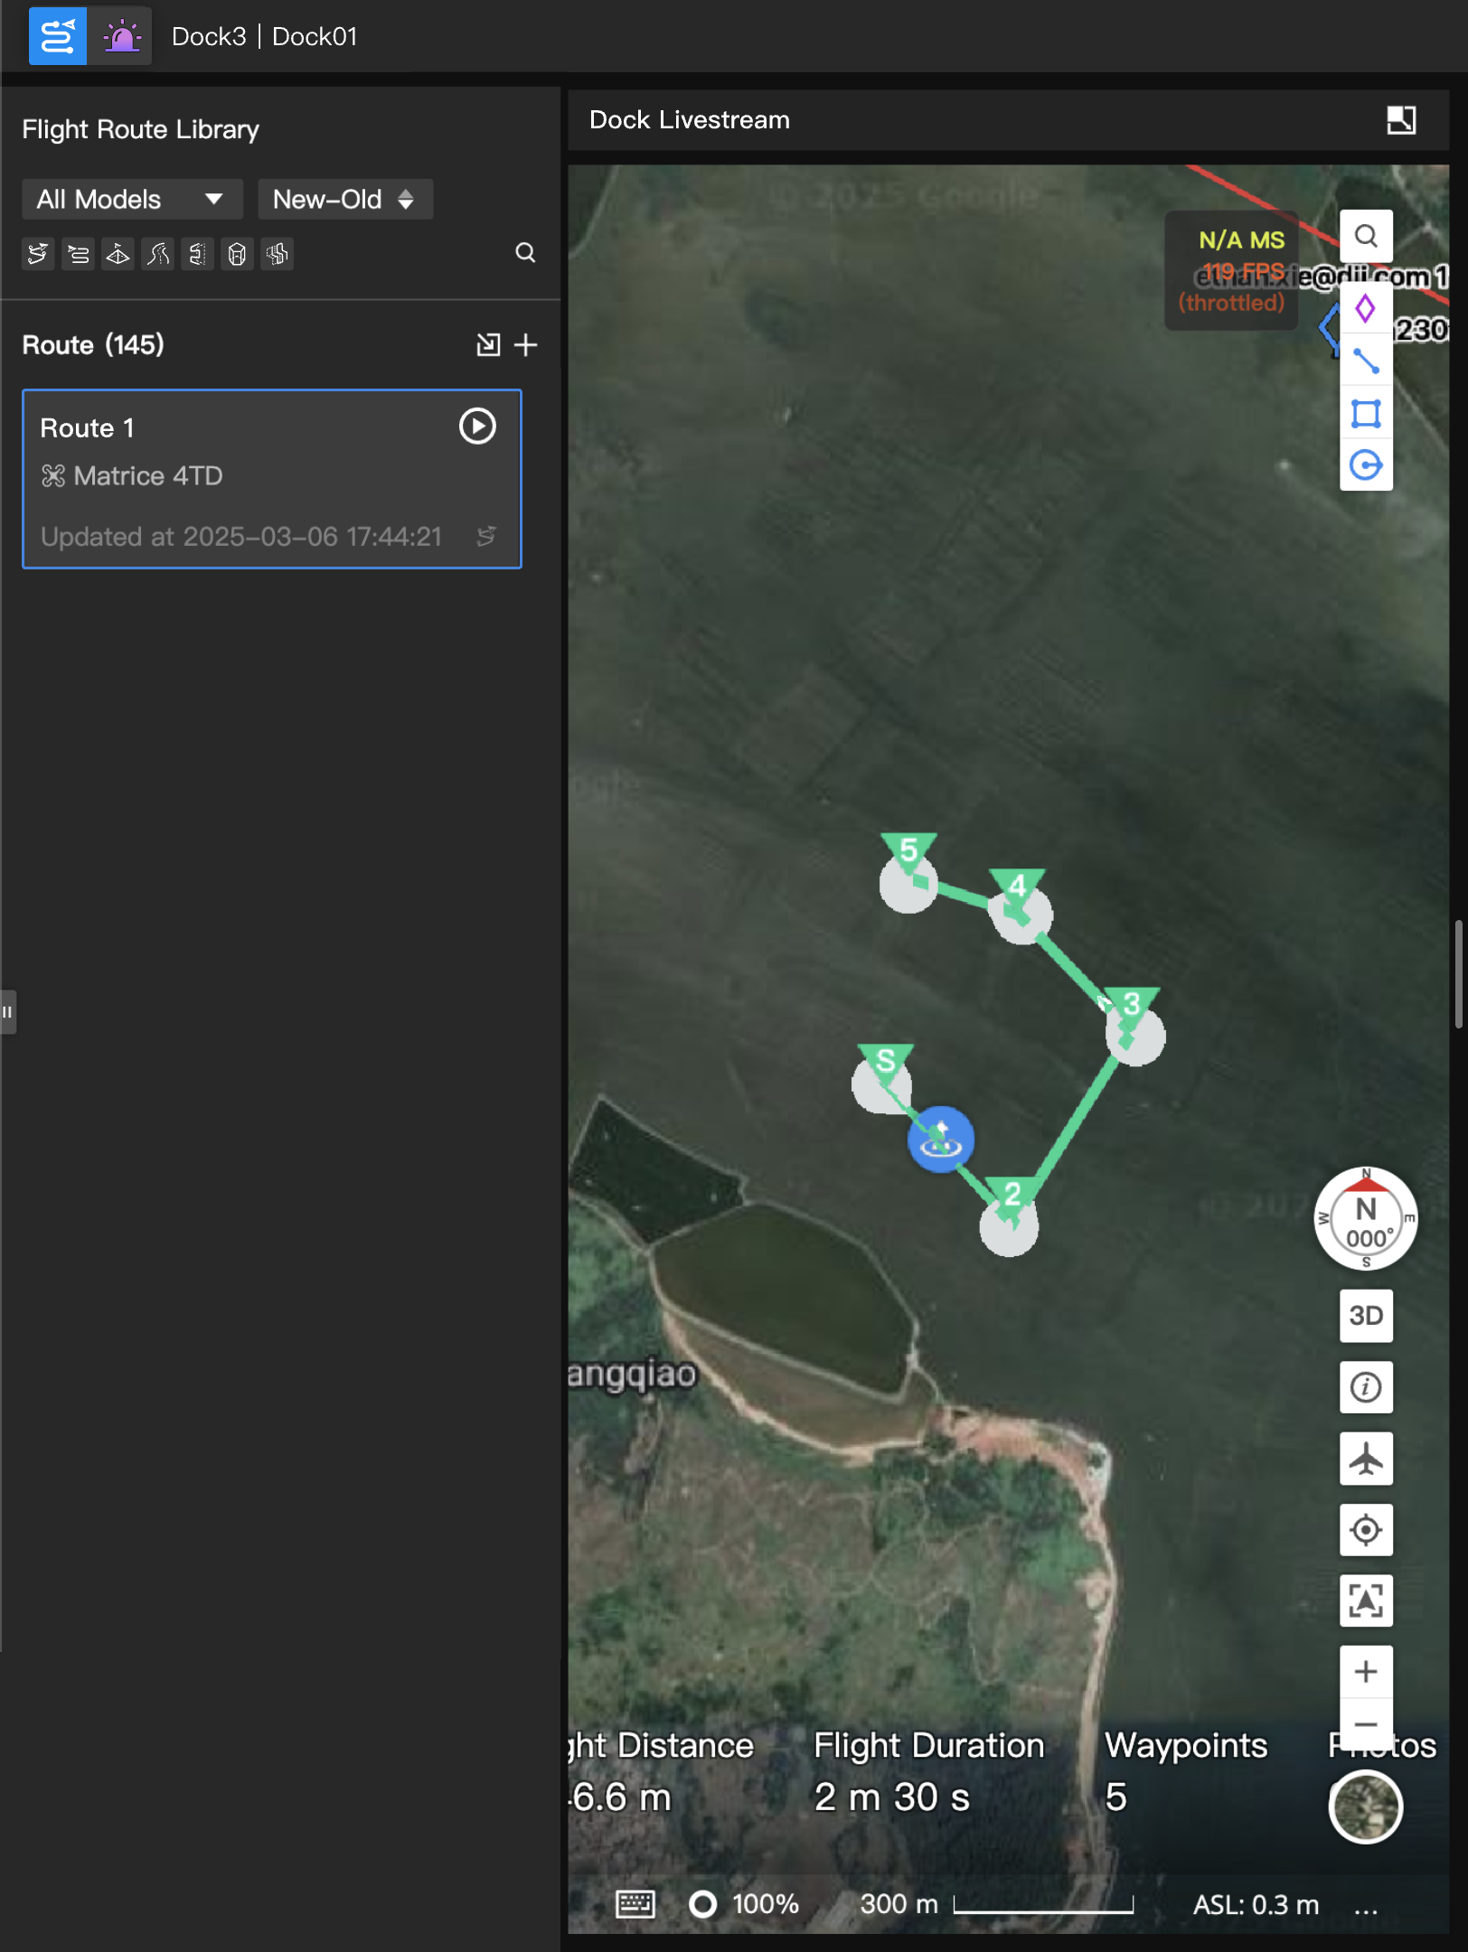Expand the Dock Livestream window
Image resolution: width=1468 pixels, height=1952 pixels.
tap(1401, 120)
